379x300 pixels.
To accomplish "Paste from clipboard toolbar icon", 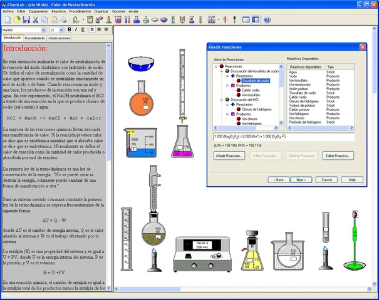I will 55,20.
